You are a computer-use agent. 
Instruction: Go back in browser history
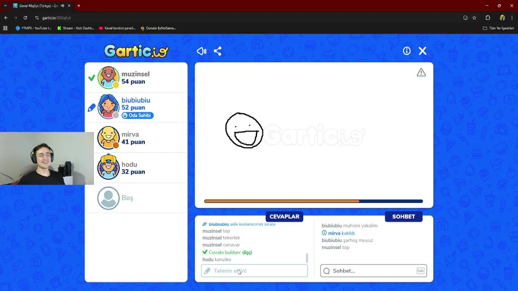pyautogui.click(x=6, y=18)
